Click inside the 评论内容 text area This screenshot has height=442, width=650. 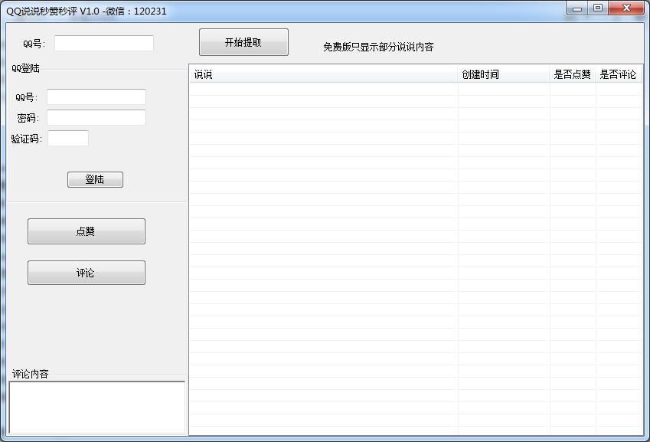97,408
